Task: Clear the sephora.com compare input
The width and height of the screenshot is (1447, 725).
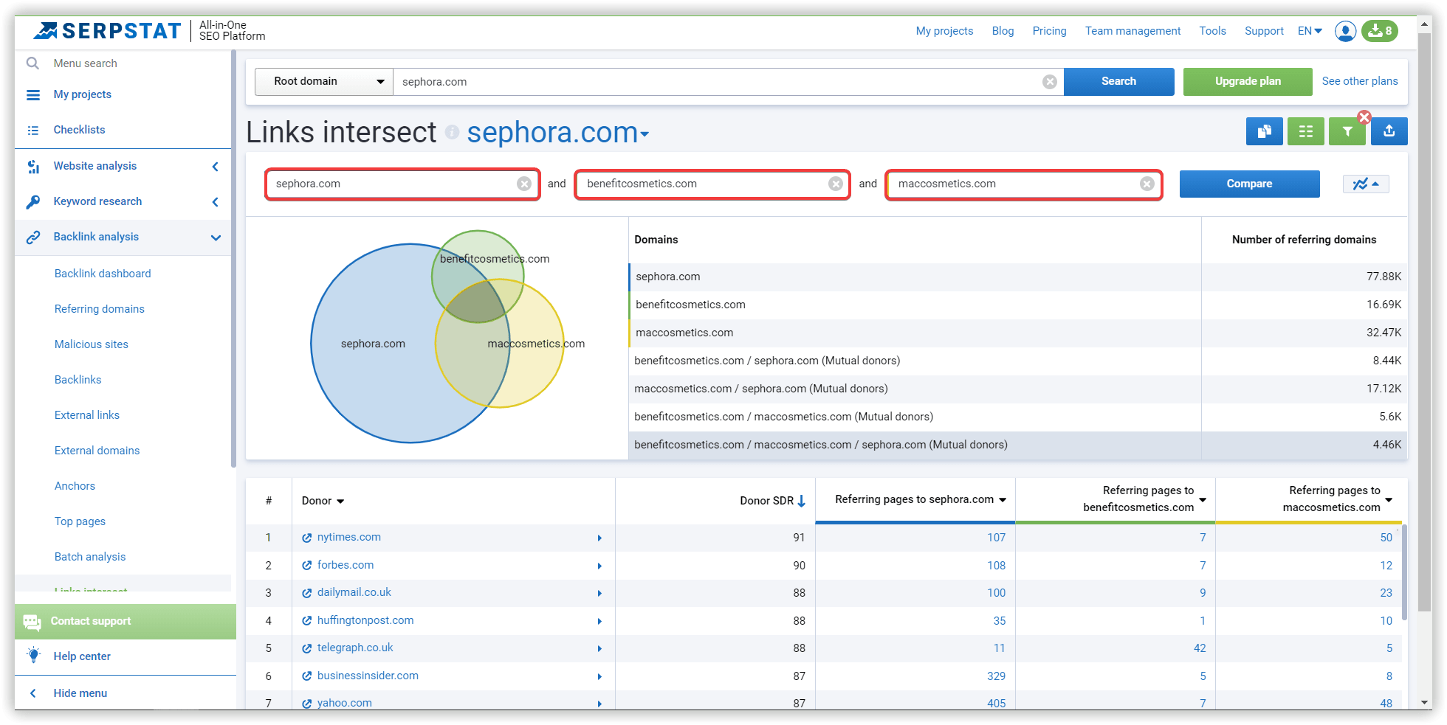Action: coord(524,184)
